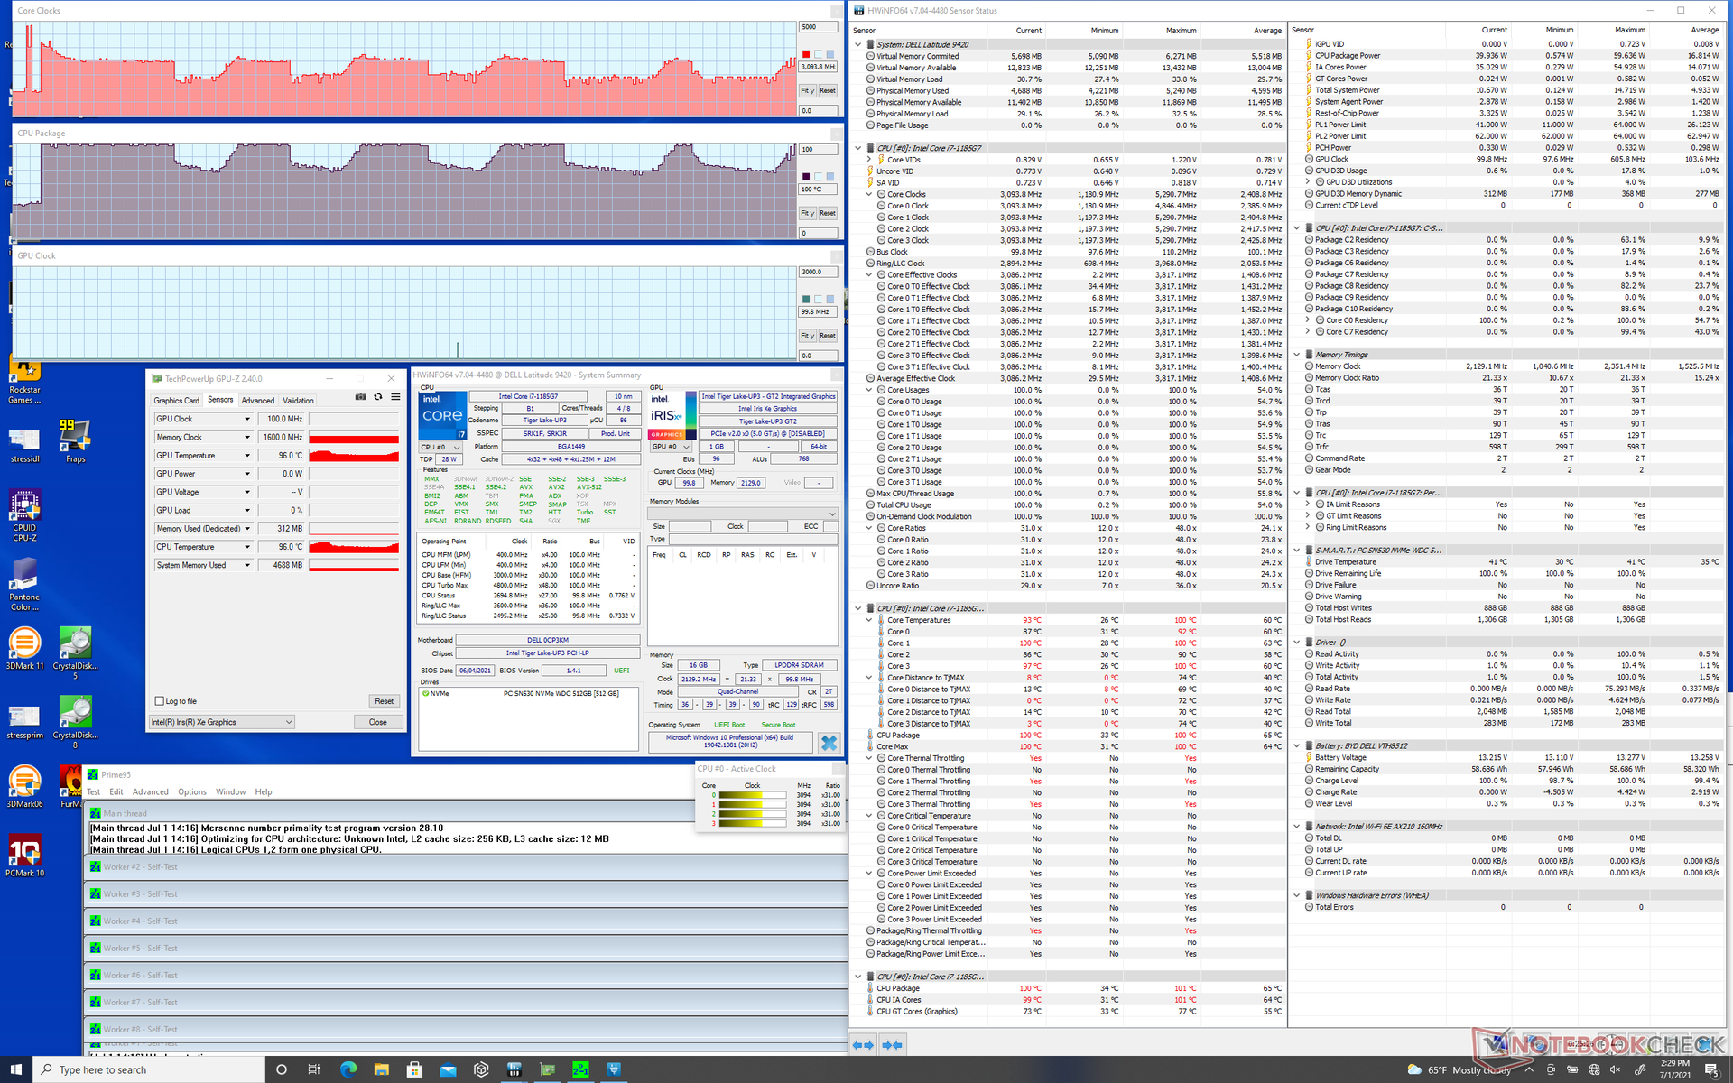Click the dark purple swatch in CPU Package graph

(x=806, y=177)
